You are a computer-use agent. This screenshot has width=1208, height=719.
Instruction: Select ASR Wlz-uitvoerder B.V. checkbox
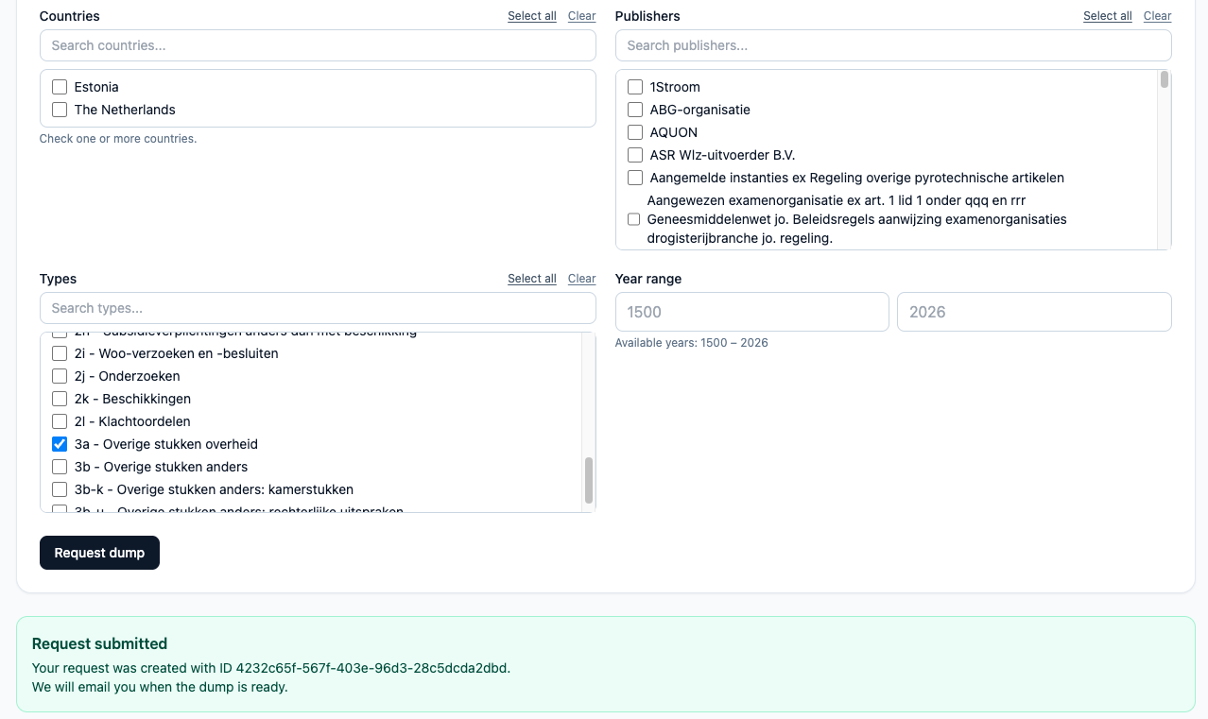(635, 155)
